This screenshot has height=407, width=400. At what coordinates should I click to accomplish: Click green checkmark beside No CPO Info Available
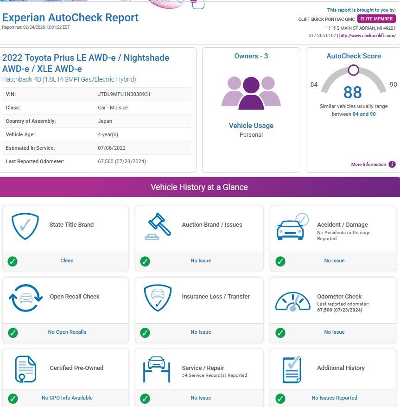13,398
